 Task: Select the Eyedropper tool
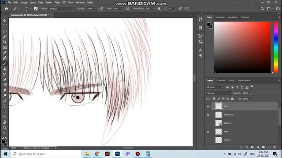coord(5,53)
